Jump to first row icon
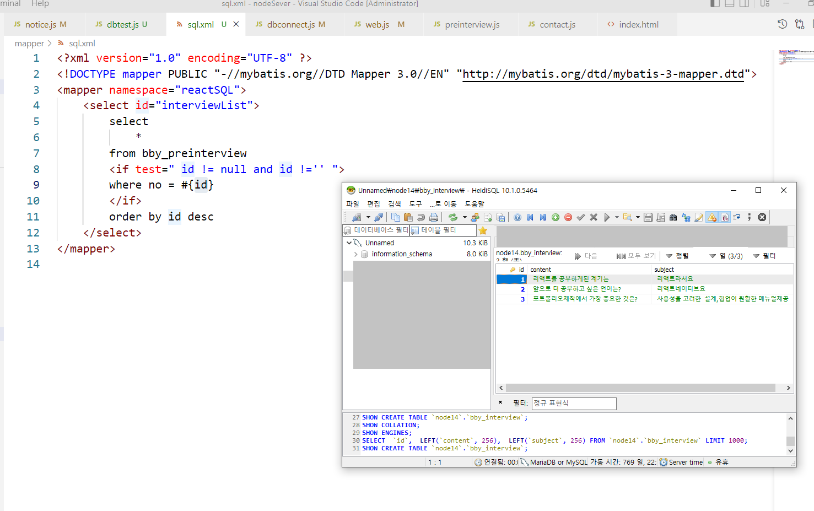814x511 pixels. point(530,217)
